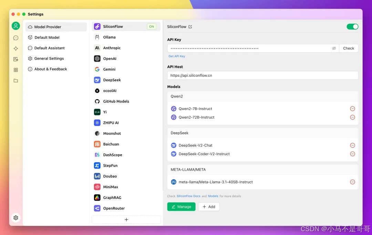Open the SiliconFlow Docs link

coord(188,196)
